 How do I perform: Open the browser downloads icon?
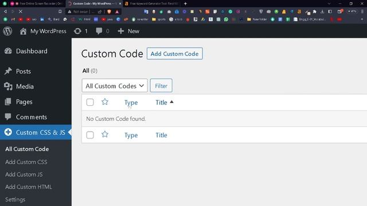[322, 11]
